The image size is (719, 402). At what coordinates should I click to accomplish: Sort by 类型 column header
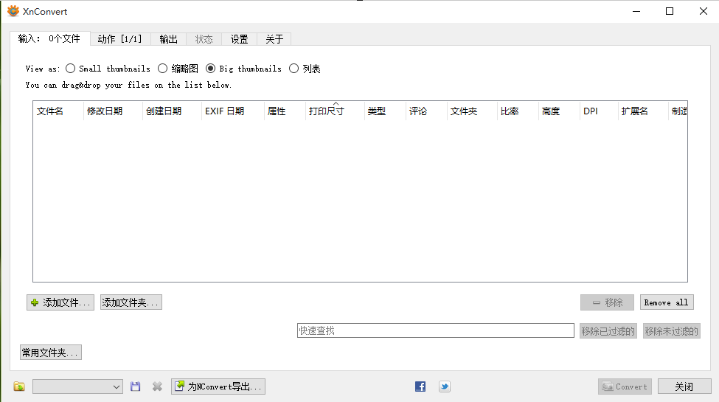pos(385,111)
